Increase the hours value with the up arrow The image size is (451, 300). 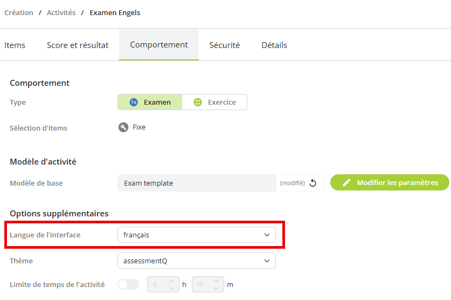(171, 281)
